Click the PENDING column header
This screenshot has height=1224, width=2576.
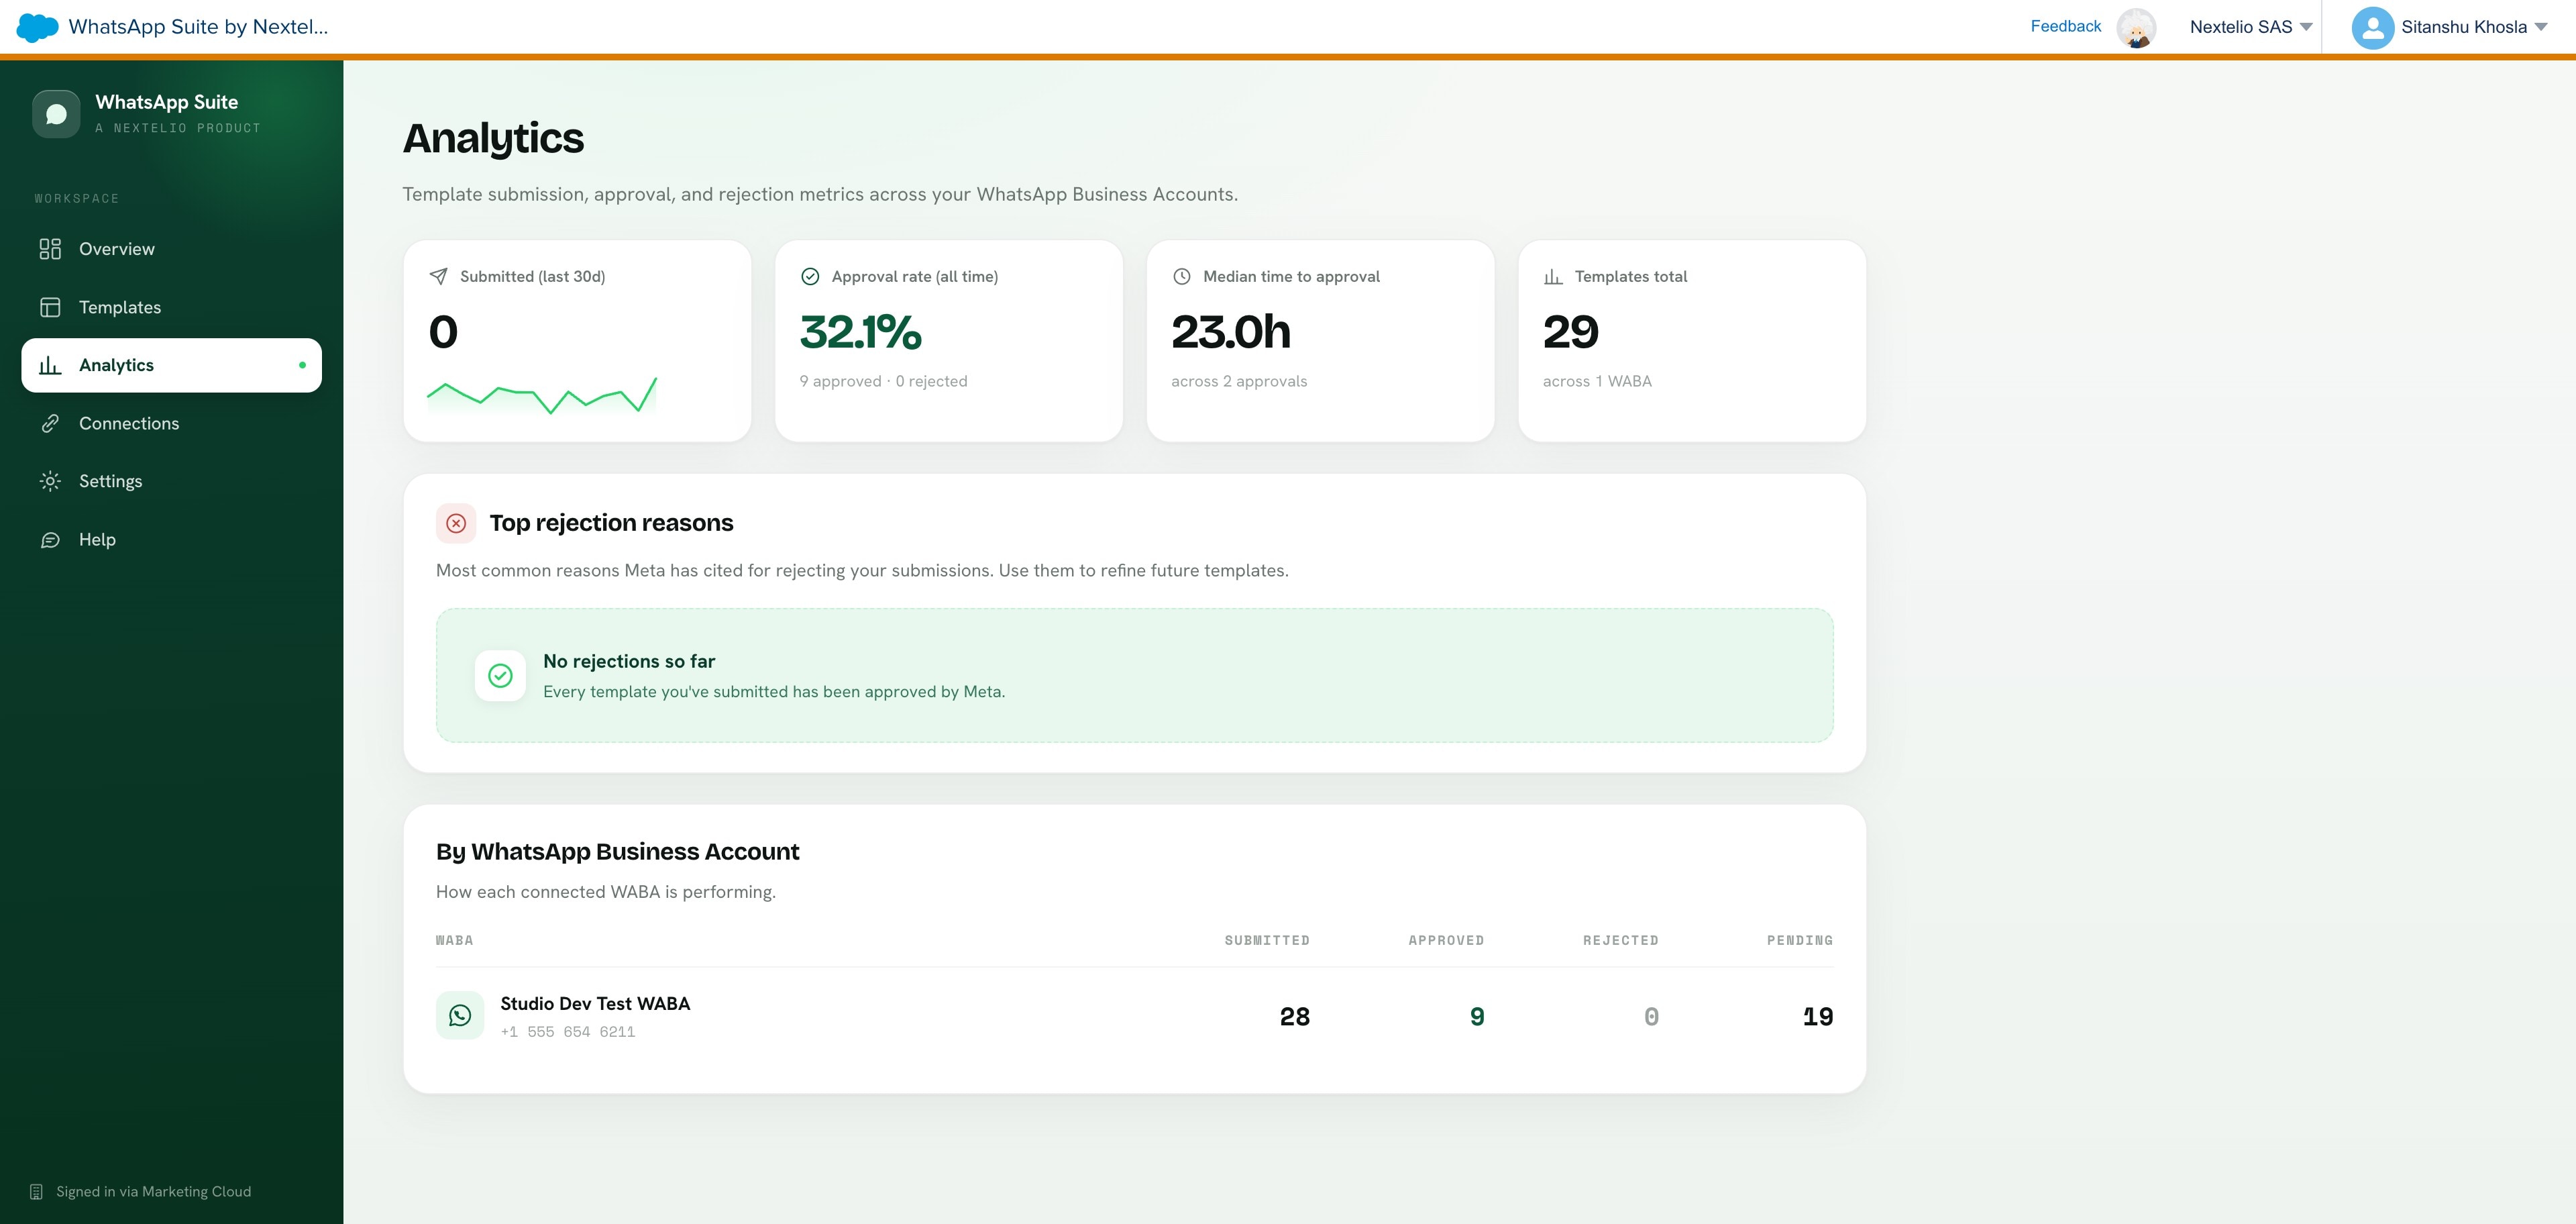pos(1800,940)
